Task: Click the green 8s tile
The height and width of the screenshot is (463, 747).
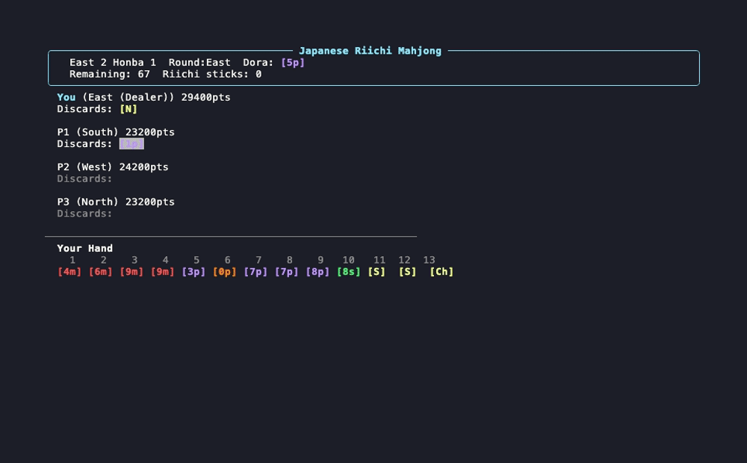Action: click(348, 272)
